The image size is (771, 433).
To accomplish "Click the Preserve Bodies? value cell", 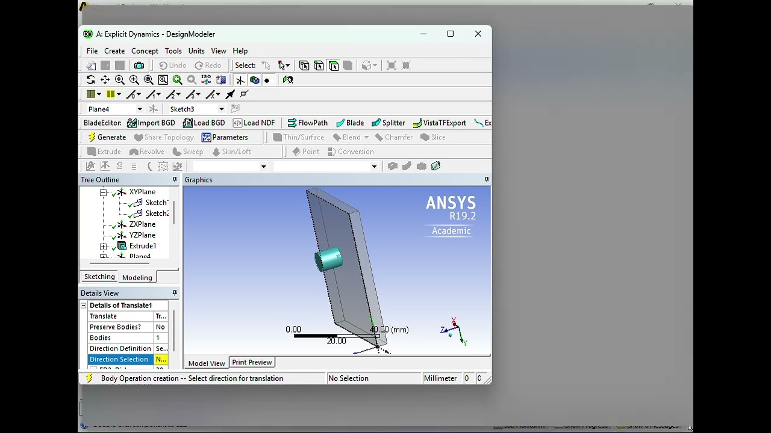I will 161,327.
